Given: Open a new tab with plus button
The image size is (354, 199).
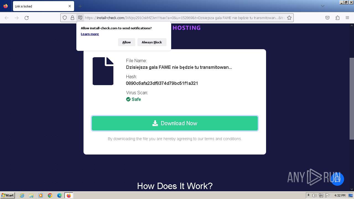Looking at the screenshot, I should pyautogui.click(x=80, y=6).
